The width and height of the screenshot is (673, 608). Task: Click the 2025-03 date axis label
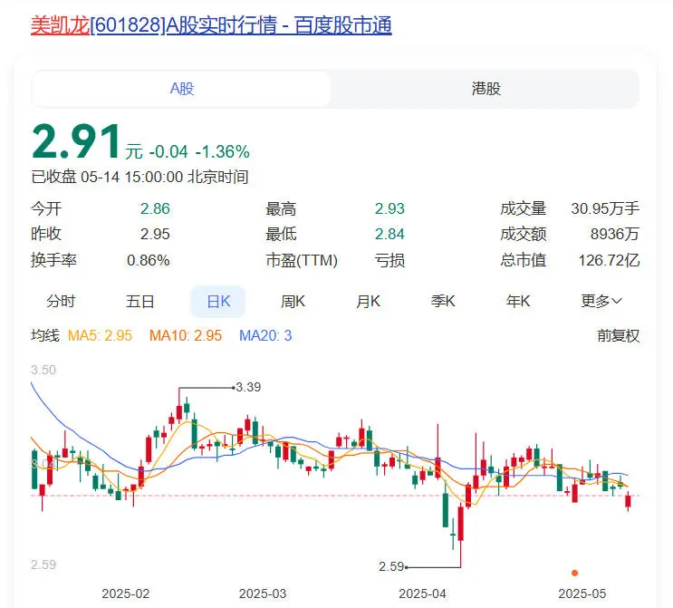[x=263, y=594]
